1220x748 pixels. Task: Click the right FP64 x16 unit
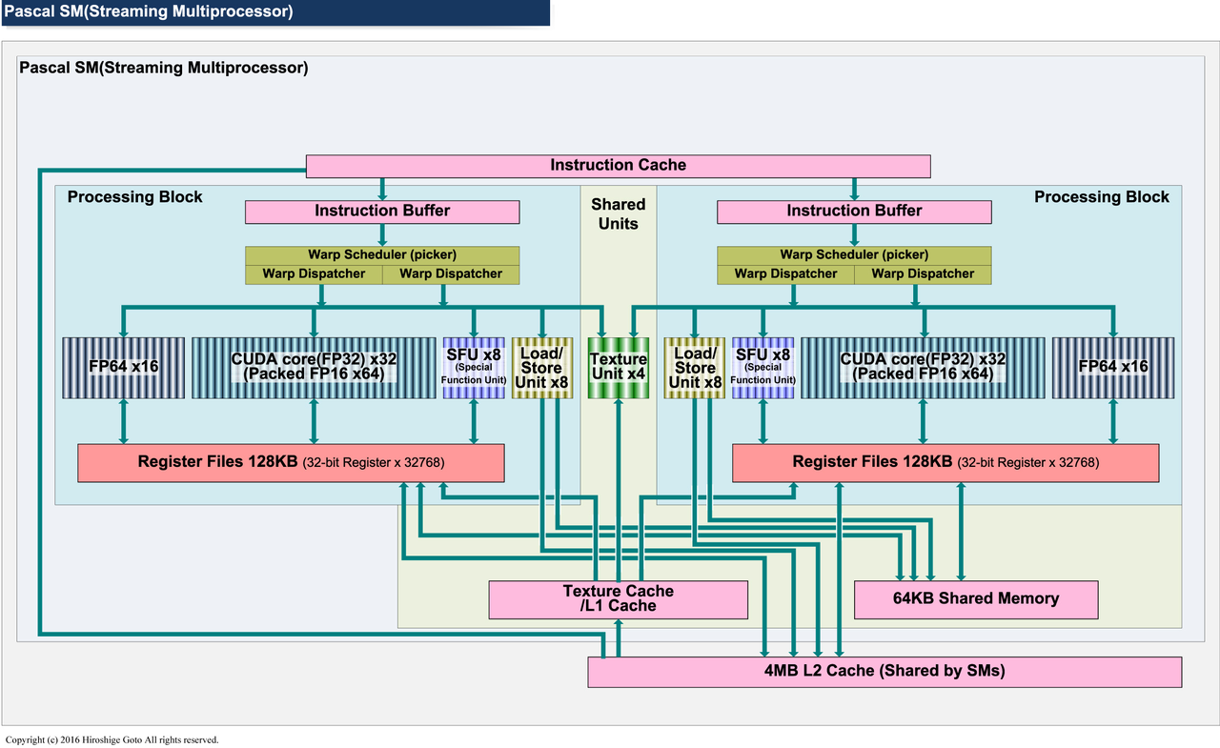click(x=1112, y=367)
